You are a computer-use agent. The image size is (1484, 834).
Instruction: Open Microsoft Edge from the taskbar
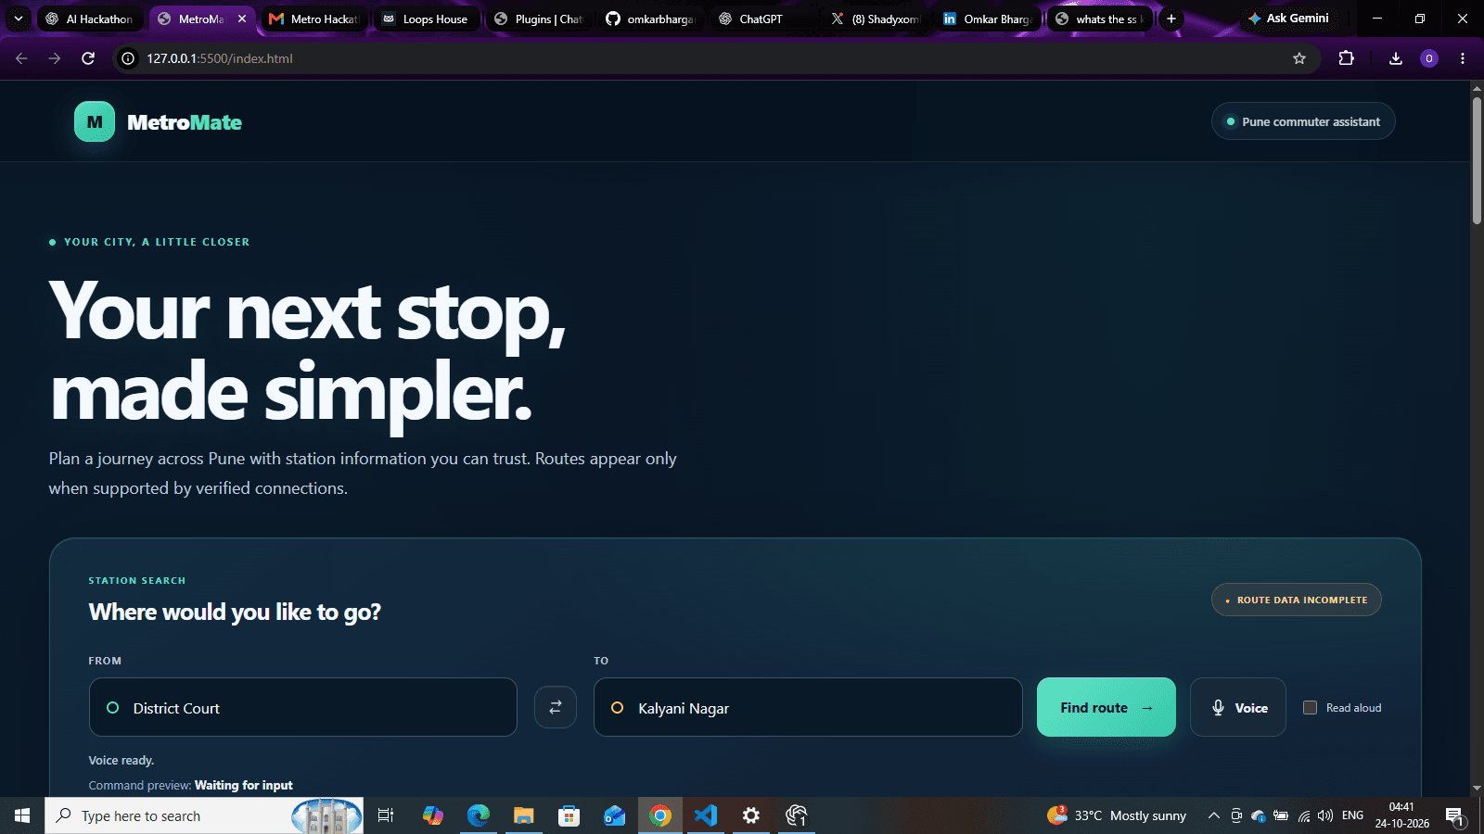point(479,815)
